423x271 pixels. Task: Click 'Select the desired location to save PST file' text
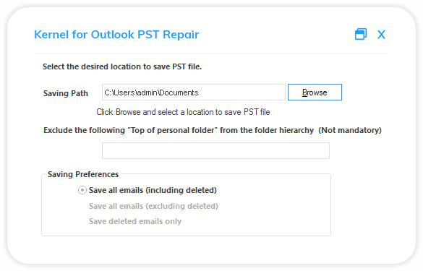122,66
